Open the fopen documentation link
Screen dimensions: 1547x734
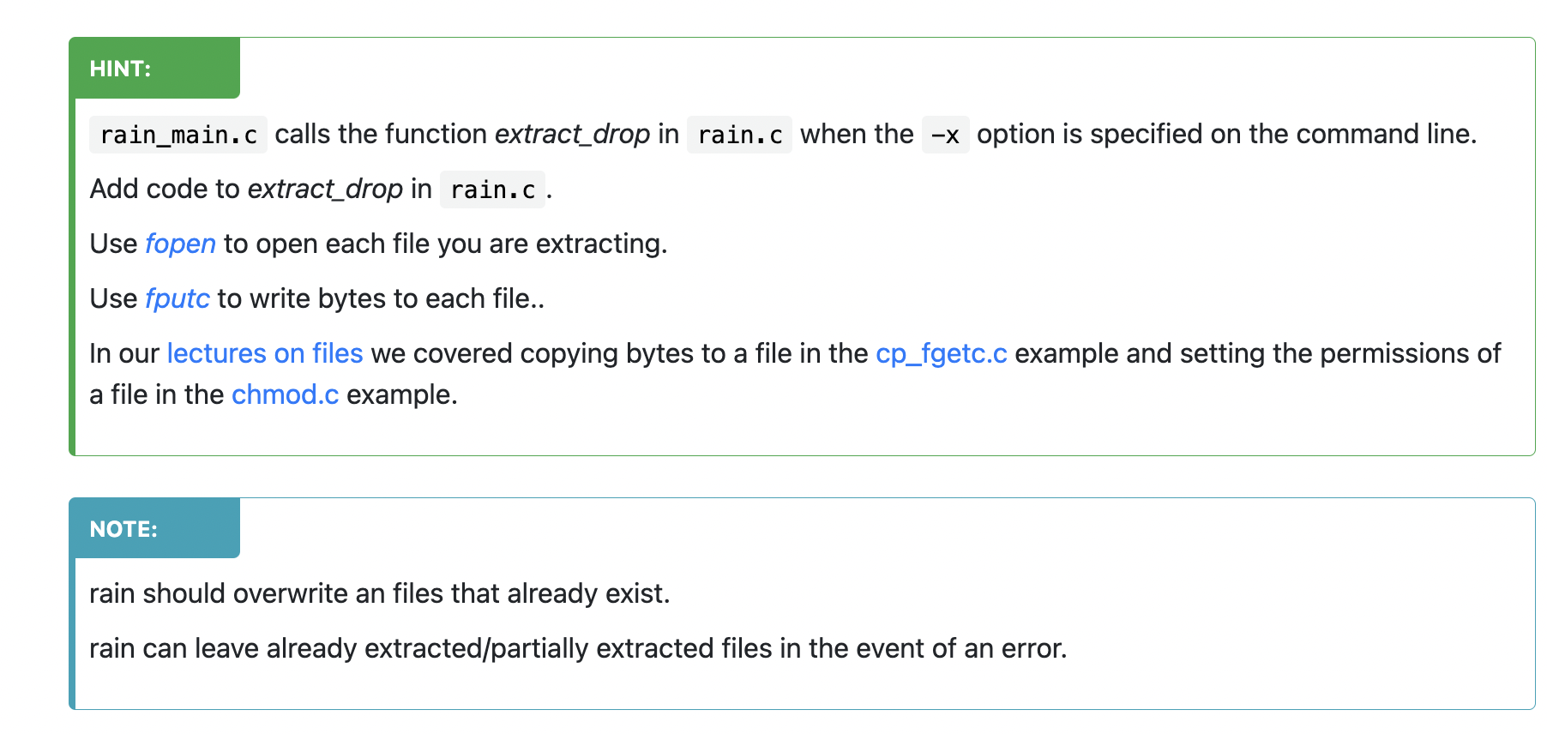coord(180,244)
